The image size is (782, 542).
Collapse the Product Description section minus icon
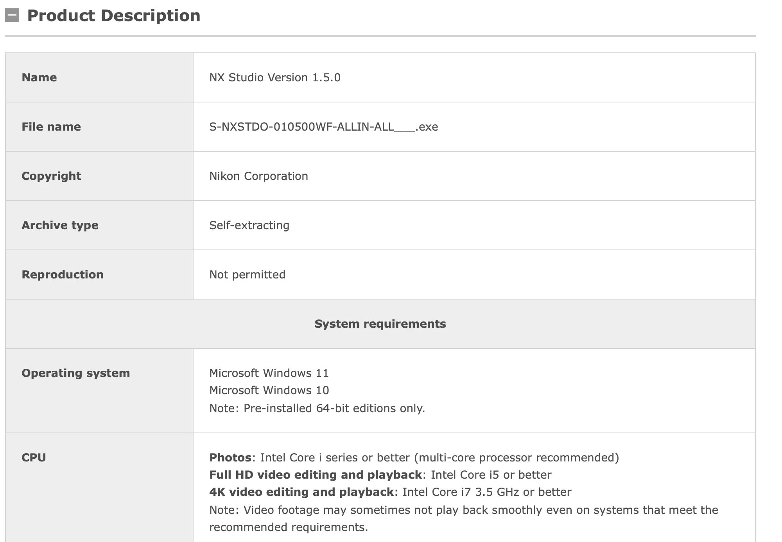point(12,15)
